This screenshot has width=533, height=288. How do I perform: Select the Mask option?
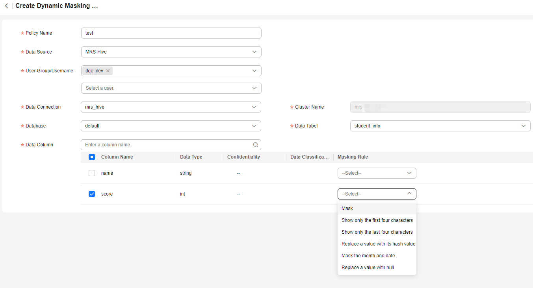pyautogui.click(x=347, y=209)
